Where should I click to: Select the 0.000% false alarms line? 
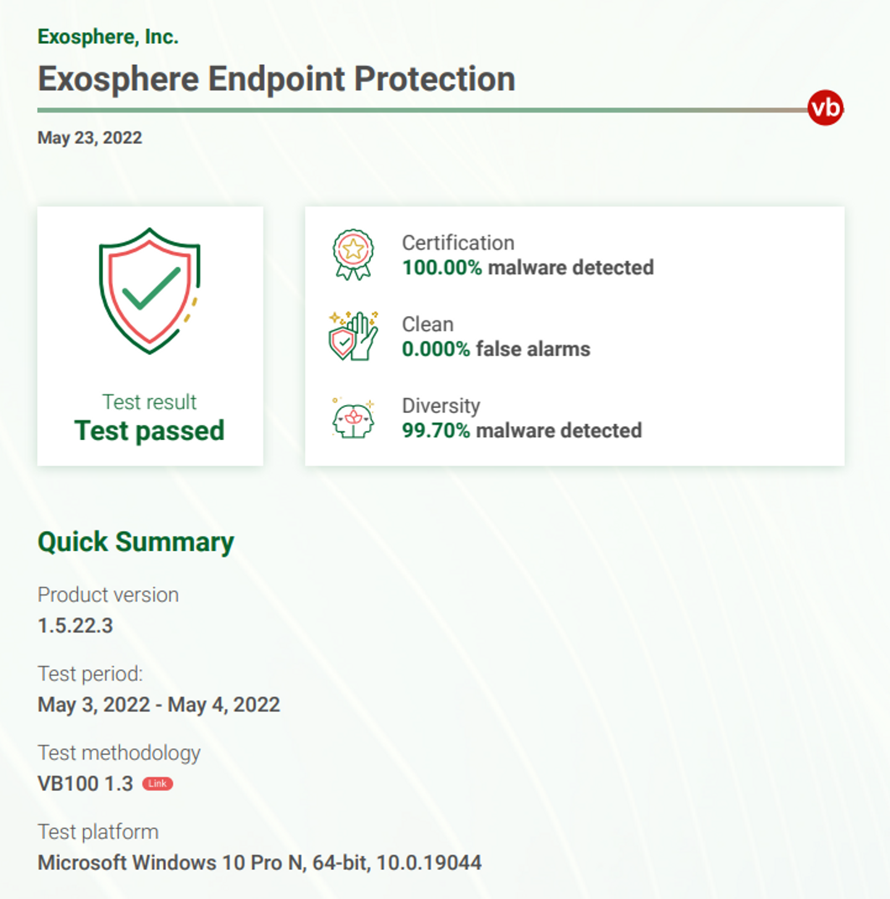496,349
